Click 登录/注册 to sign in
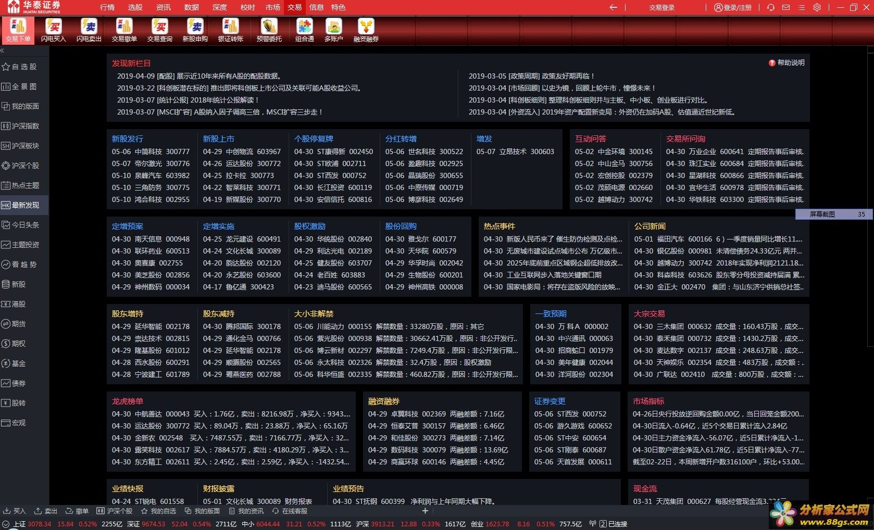 point(733,7)
